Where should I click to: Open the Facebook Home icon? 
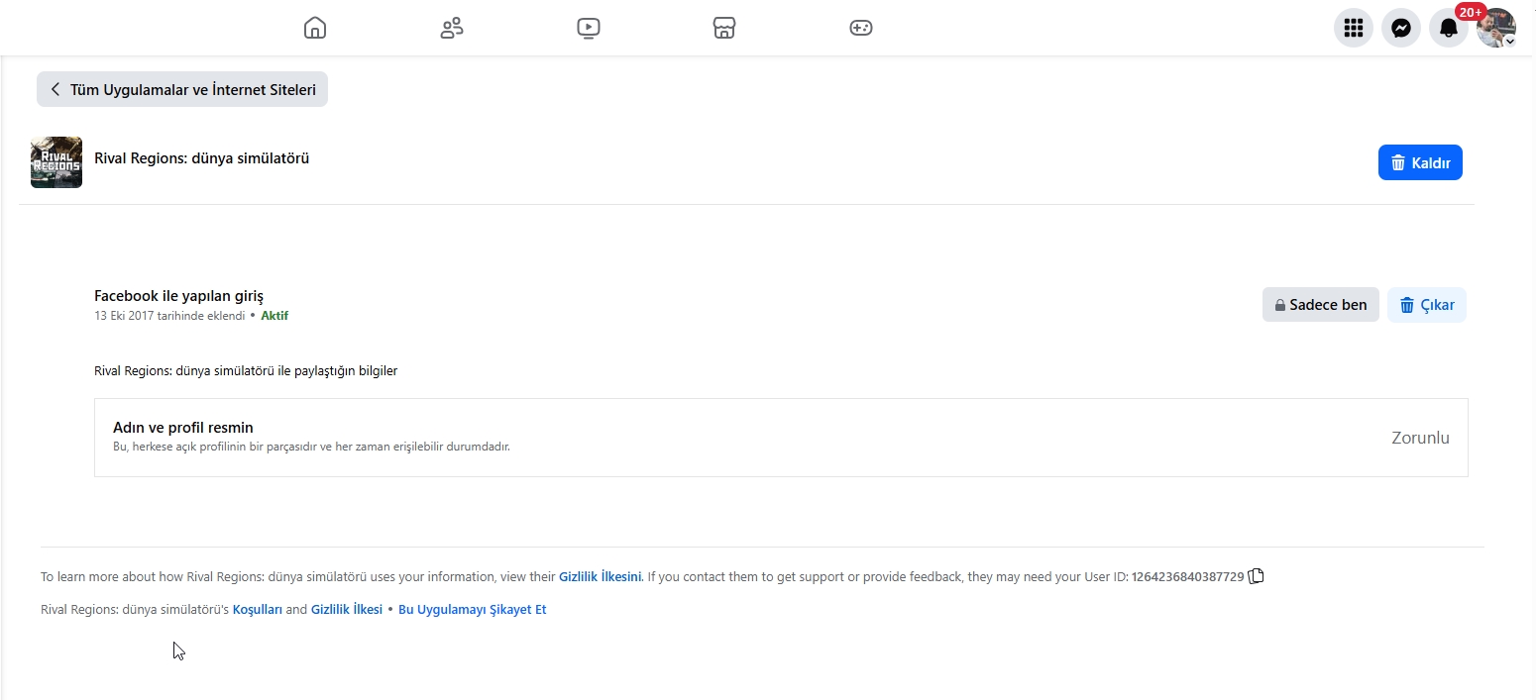click(x=315, y=28)
